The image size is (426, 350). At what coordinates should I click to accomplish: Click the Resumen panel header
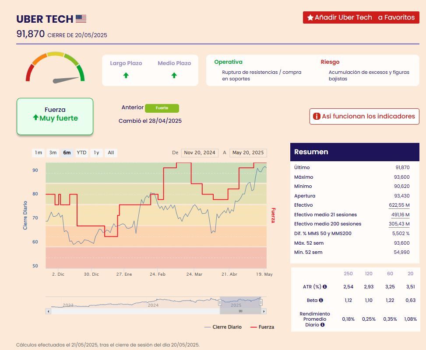(x=355, y=152)
